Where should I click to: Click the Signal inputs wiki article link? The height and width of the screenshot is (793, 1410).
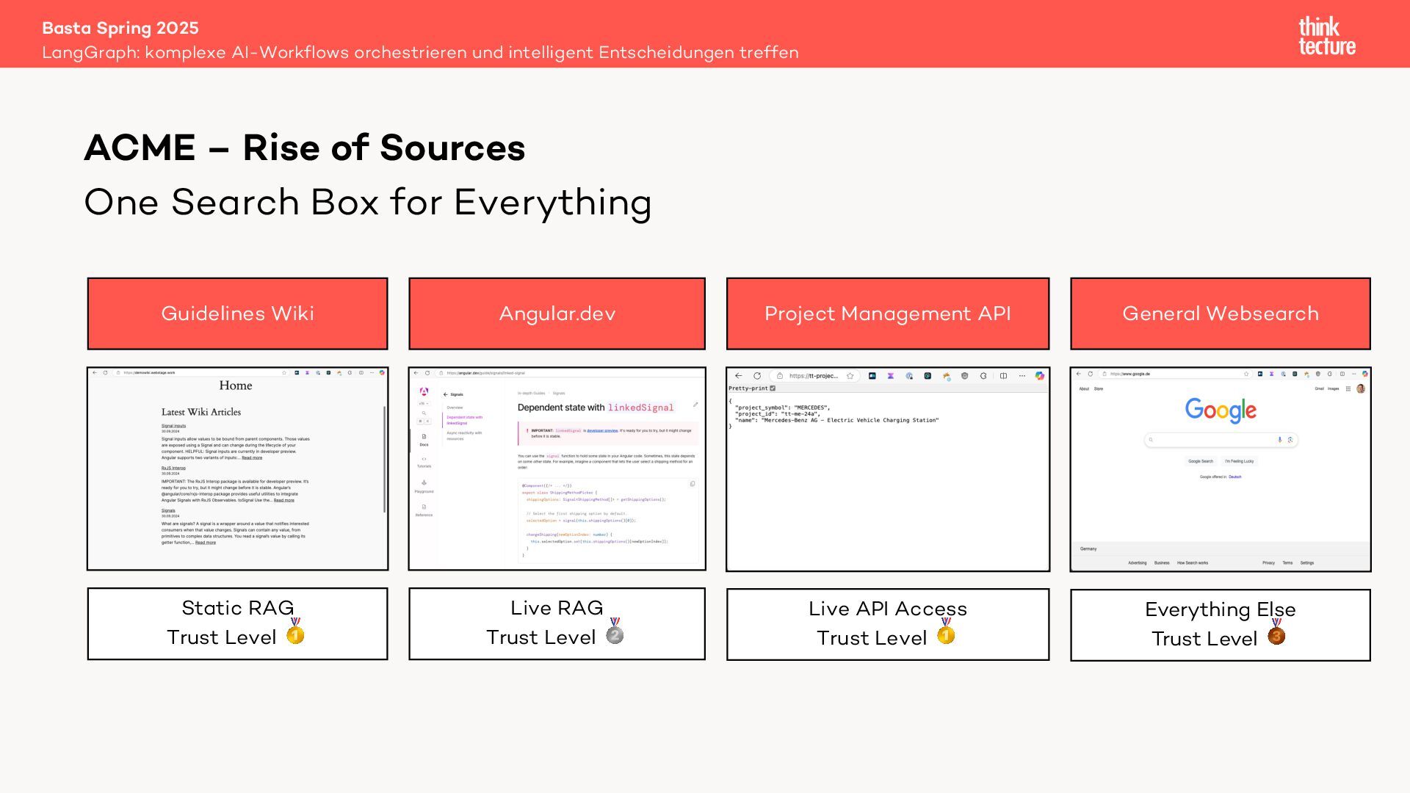(173, 426)
